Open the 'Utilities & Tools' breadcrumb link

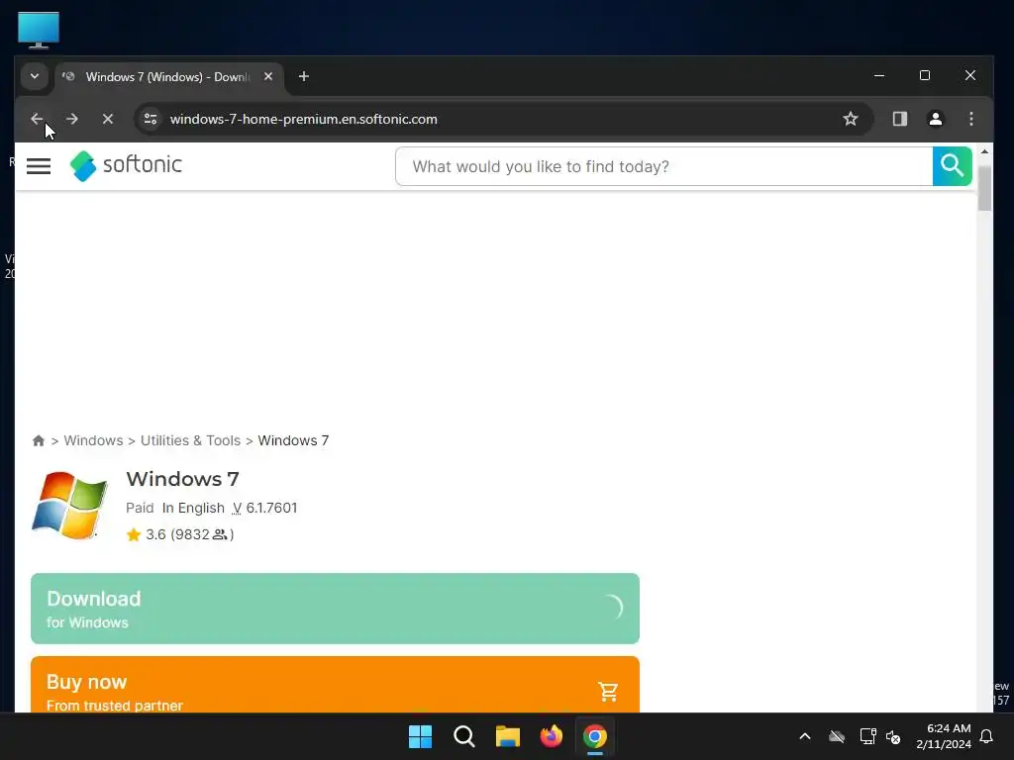pos(190,440)
